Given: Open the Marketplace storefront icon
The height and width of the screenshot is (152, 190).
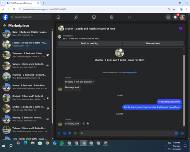Looking at the screenshot, I should pyautogui.click(x=94, y=17).
